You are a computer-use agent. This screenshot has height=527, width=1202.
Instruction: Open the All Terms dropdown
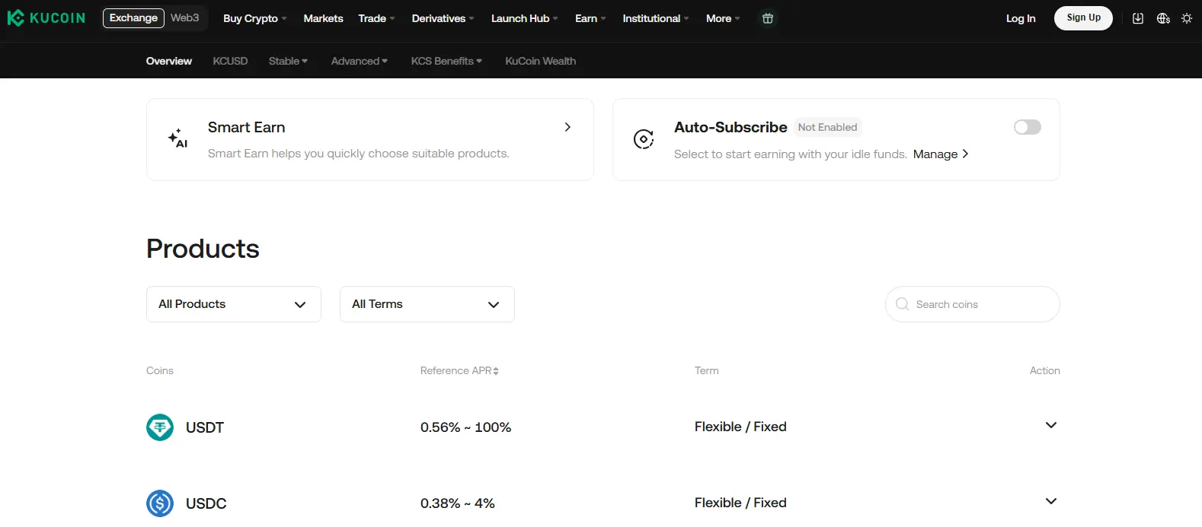coord(427,304)
